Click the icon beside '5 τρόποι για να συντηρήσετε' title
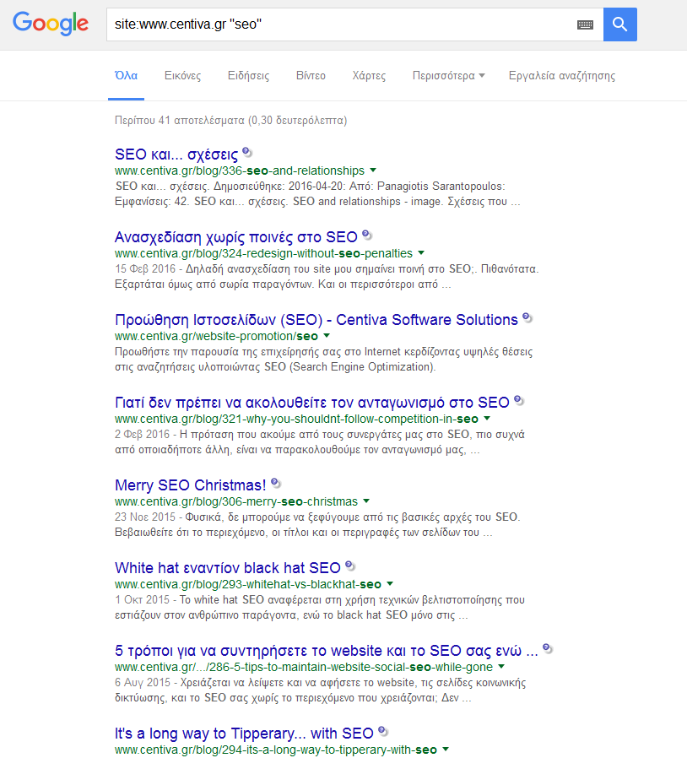 click(x=547, y=648)
